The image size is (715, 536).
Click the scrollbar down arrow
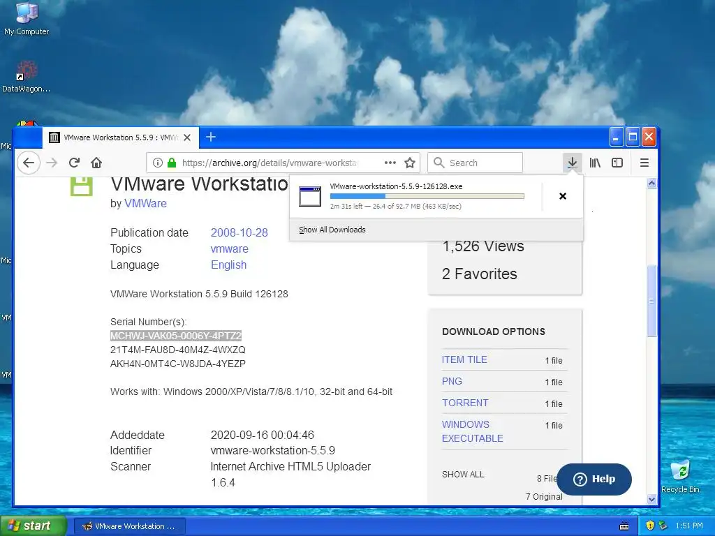tap(652, 499)
